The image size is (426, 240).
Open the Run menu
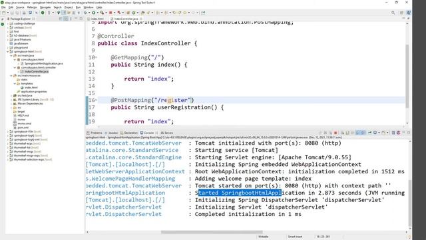79,7
